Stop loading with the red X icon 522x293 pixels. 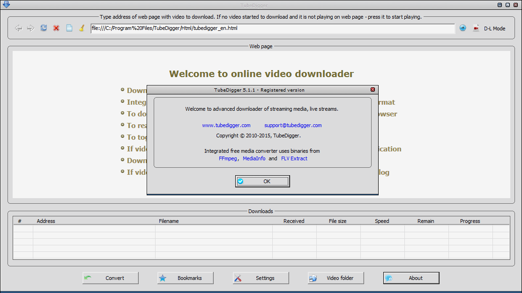pos(56,28)
